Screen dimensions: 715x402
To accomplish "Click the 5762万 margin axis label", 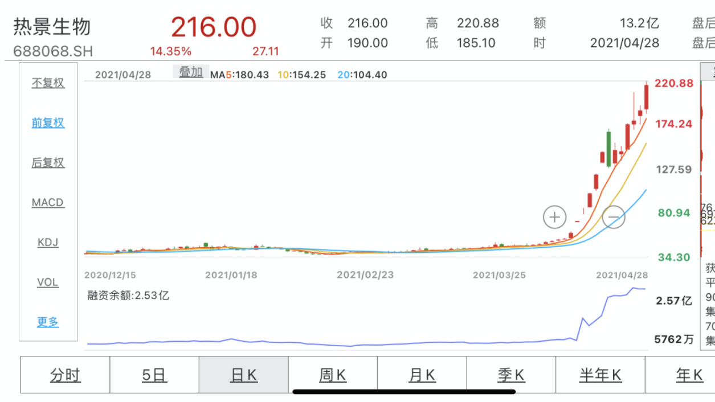I will click(675, 340).
